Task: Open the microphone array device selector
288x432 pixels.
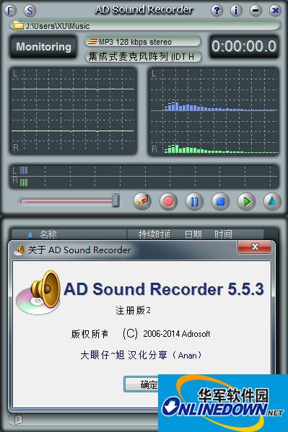Action: pyautogui.click(x=143, y=57)
